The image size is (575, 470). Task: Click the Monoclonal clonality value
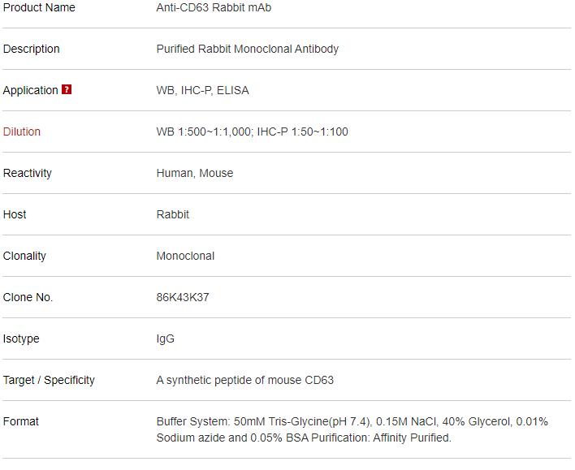tap(185, 256)
